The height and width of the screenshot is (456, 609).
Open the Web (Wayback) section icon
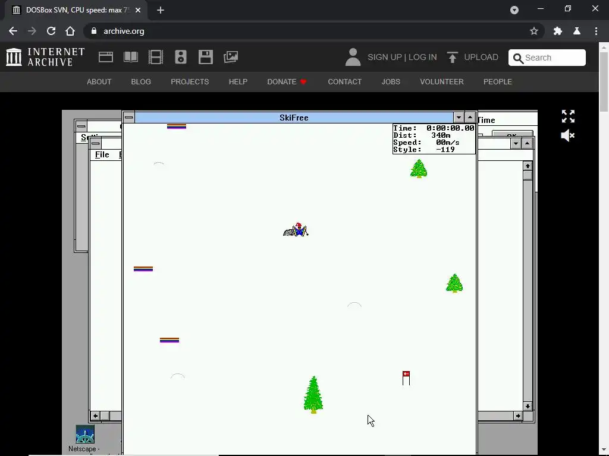coord(106,57)
